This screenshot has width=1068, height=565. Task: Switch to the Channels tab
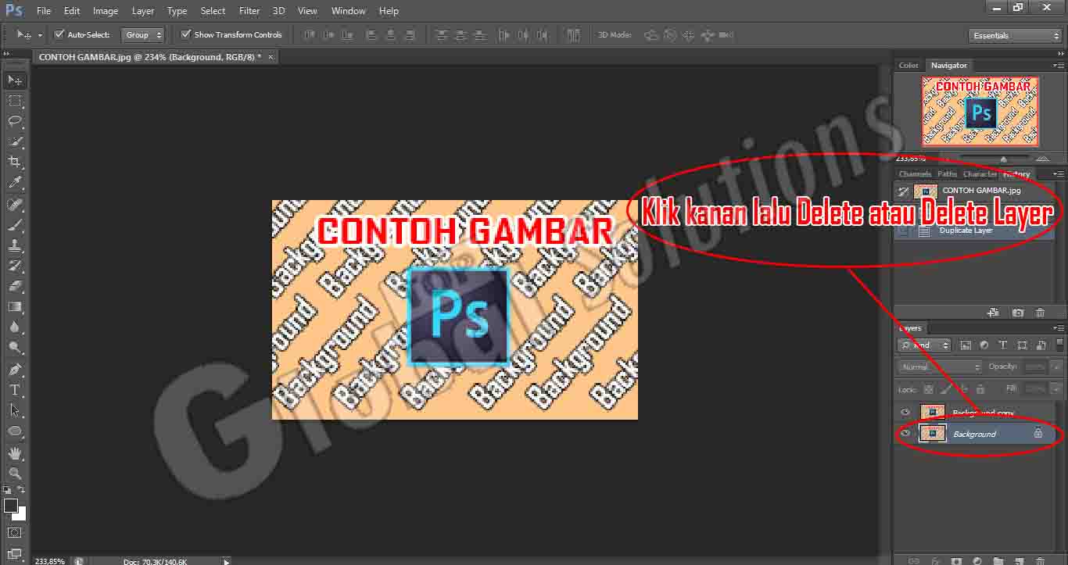[915, 174]
